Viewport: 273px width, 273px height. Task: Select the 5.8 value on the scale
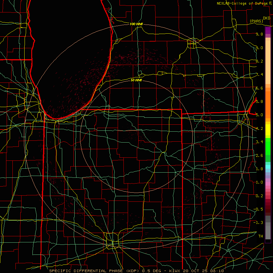(259, 102)
